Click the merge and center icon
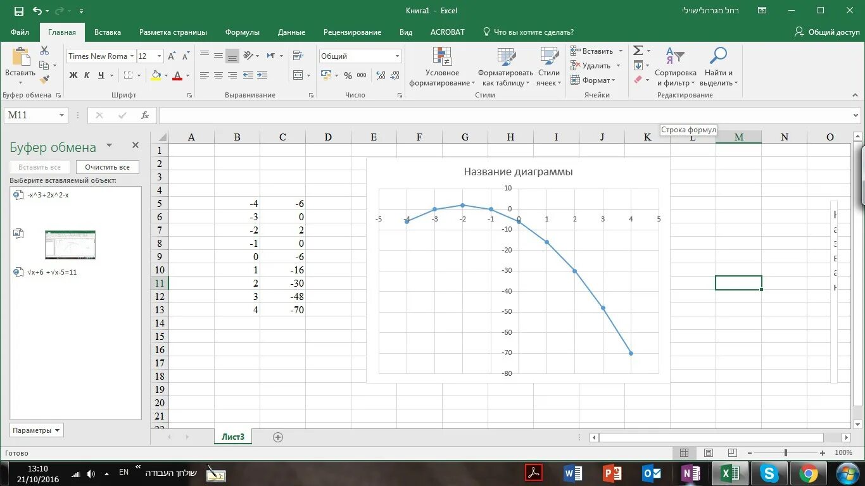The image size is (865, 486). (298, 75)
